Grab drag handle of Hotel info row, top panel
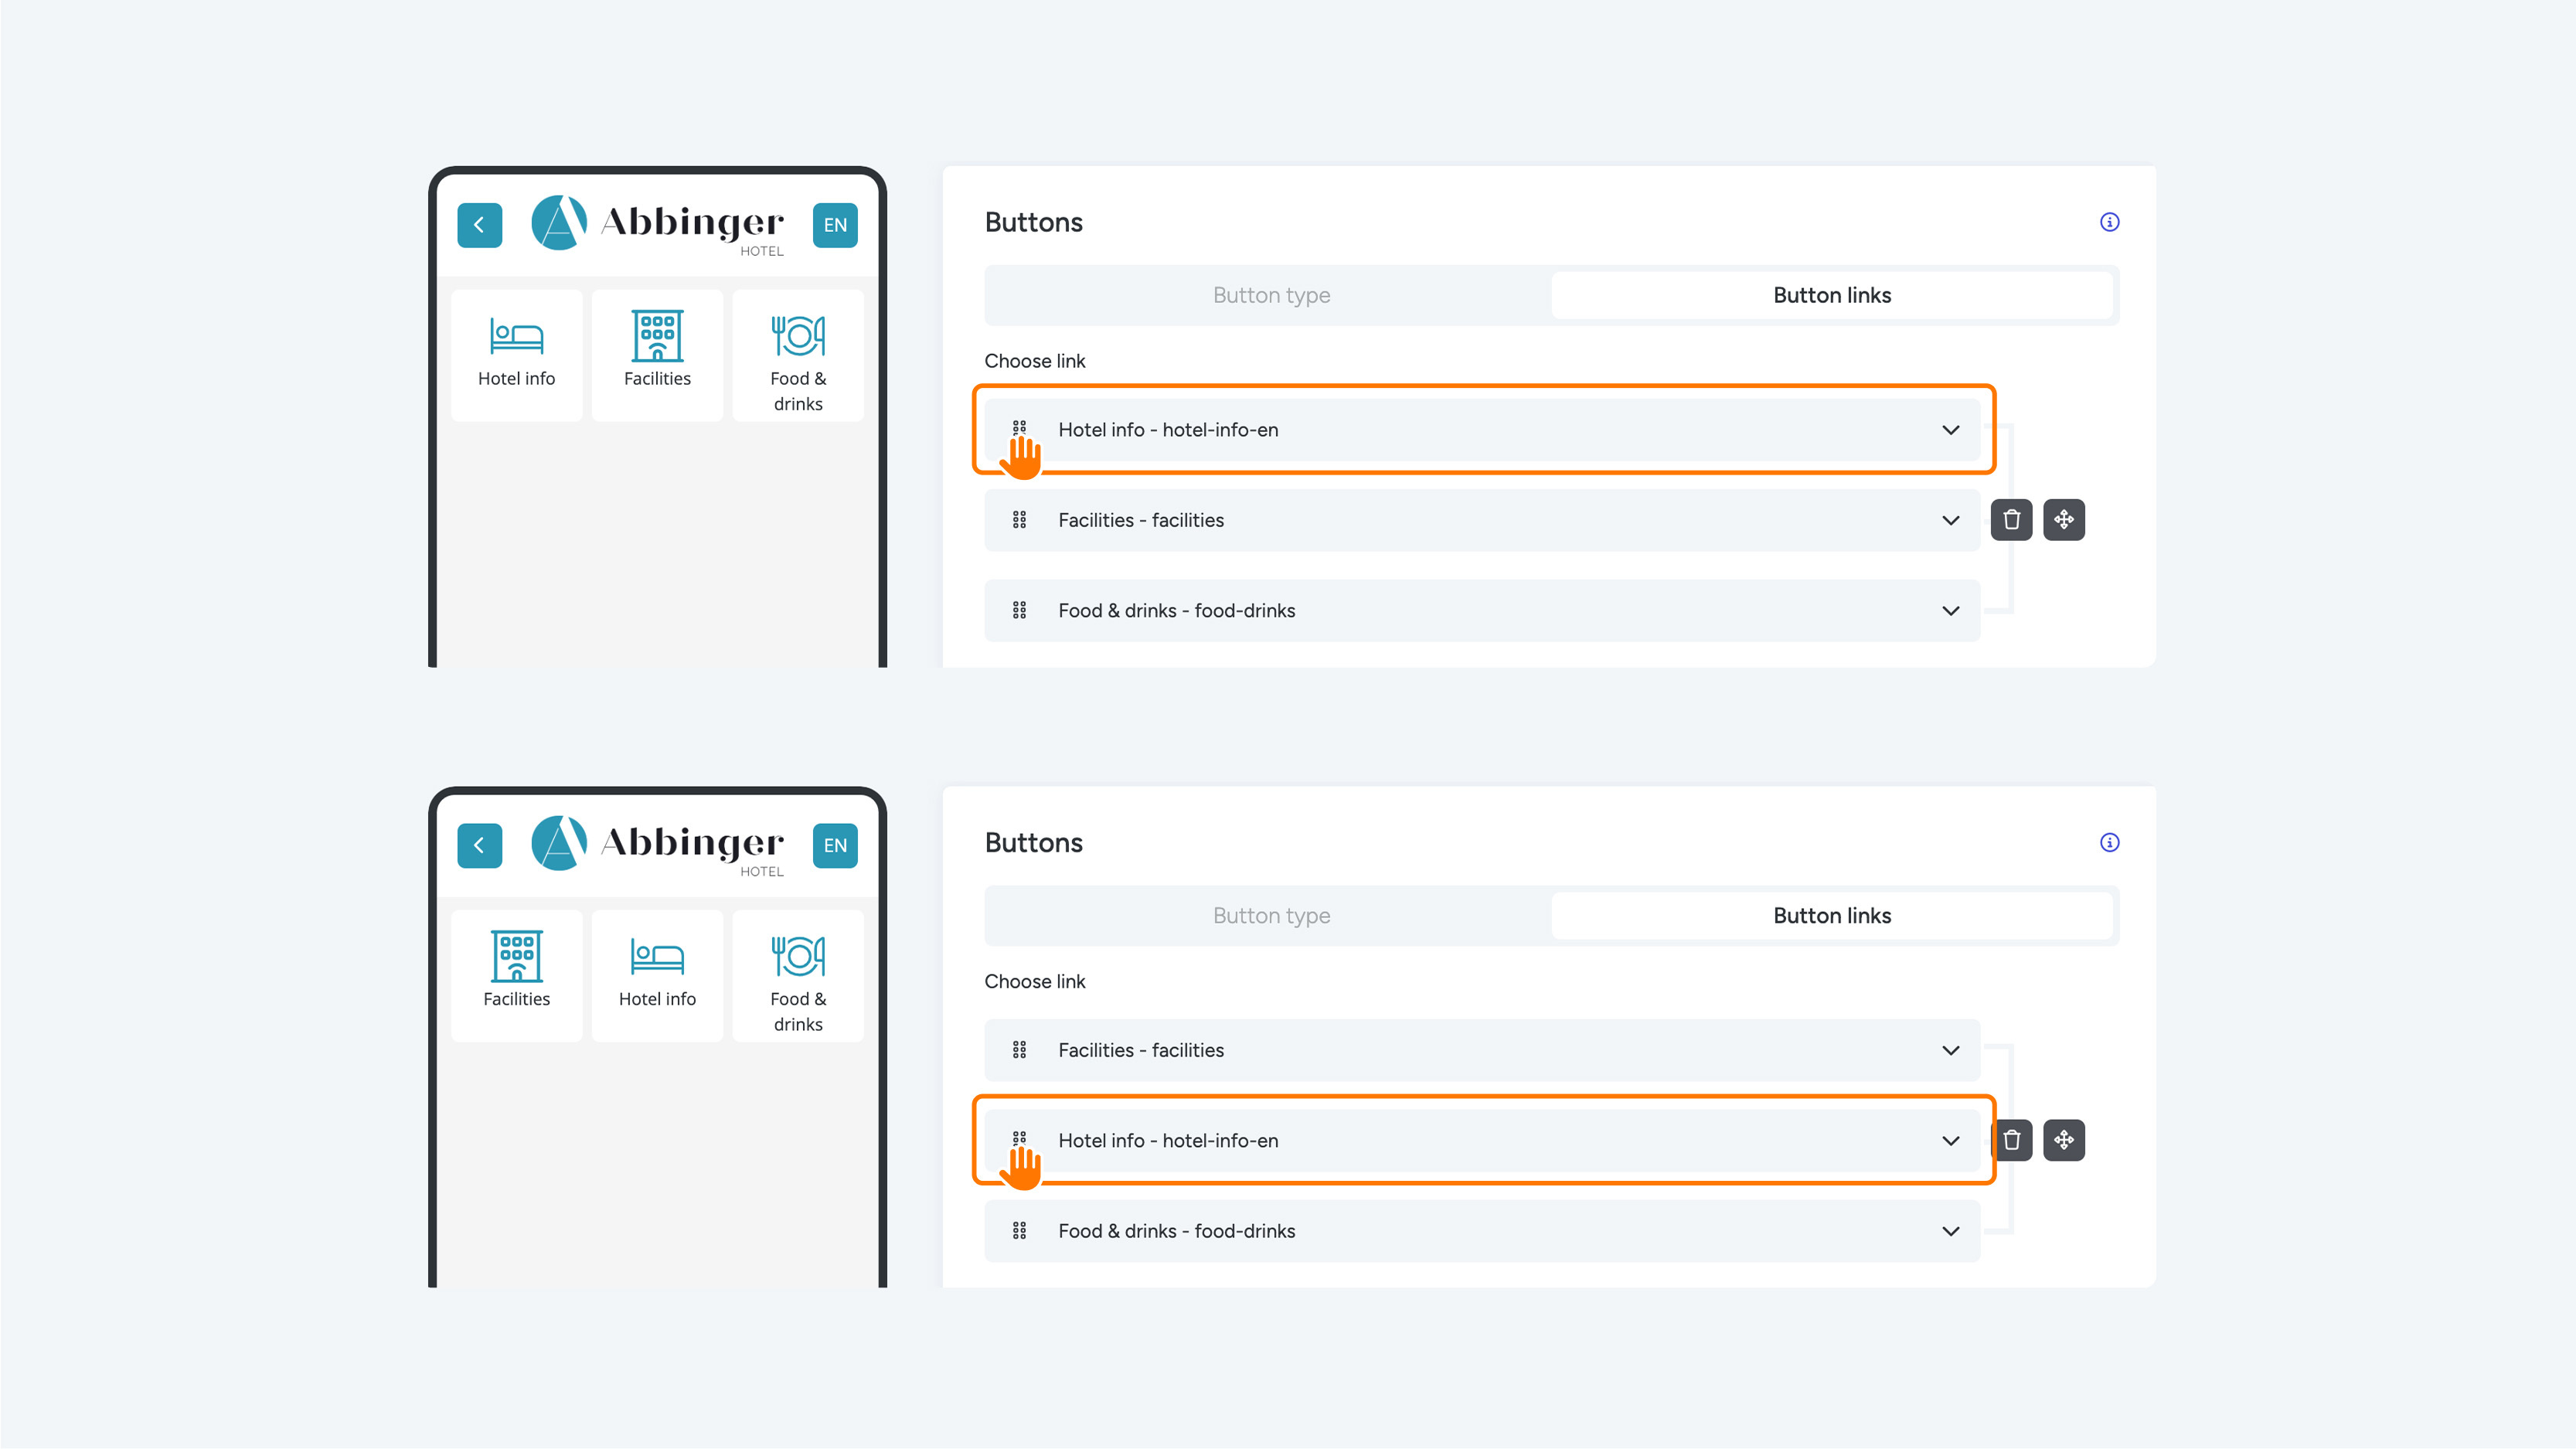 [1019, 429]
